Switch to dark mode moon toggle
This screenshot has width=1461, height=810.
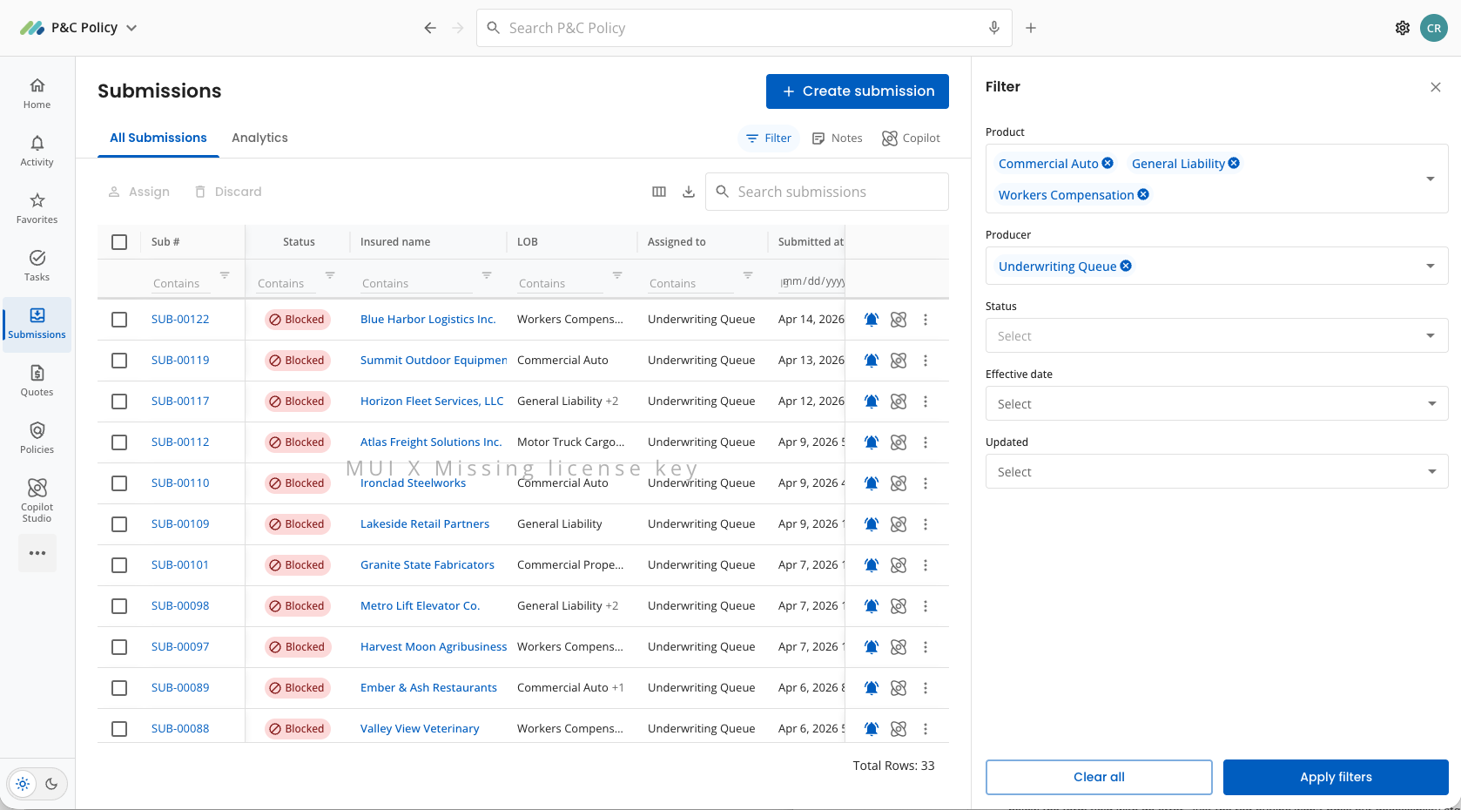point(51,784)
